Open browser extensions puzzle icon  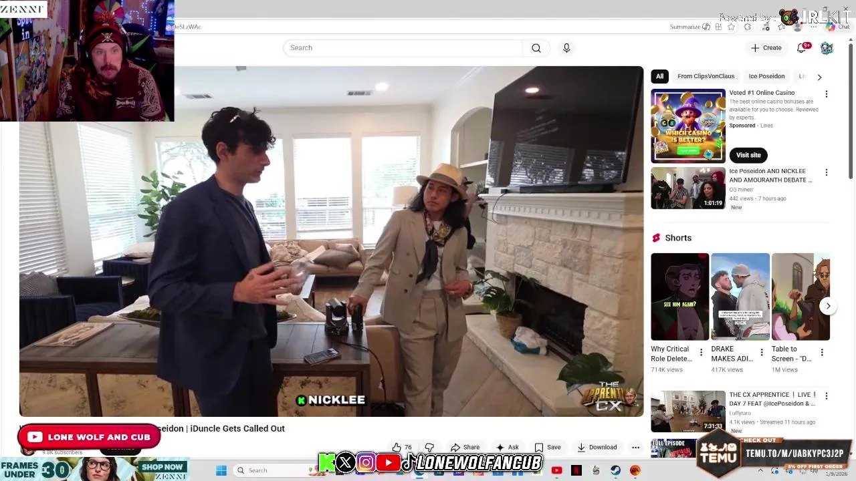[748, 27]
